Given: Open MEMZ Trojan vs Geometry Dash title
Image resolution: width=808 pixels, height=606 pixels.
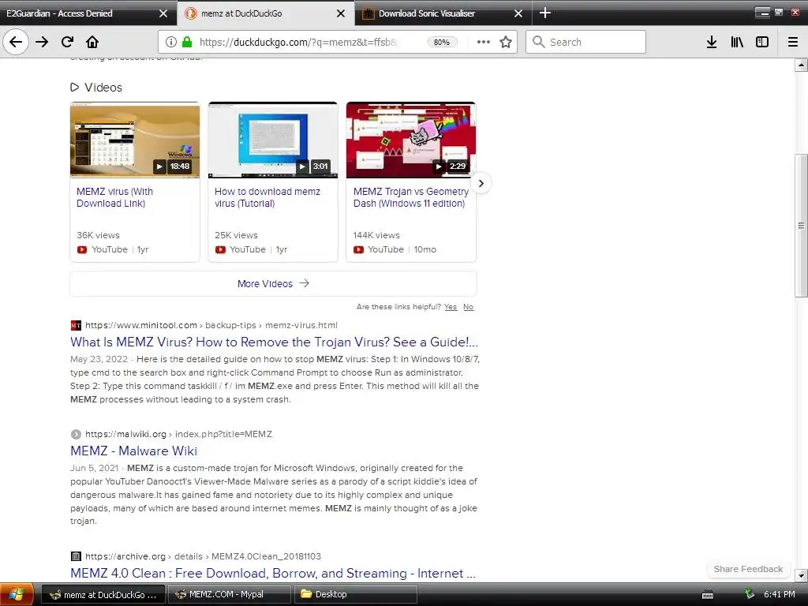Looking at the screenshot, I should pyautogui.click(x=410, y=197).
